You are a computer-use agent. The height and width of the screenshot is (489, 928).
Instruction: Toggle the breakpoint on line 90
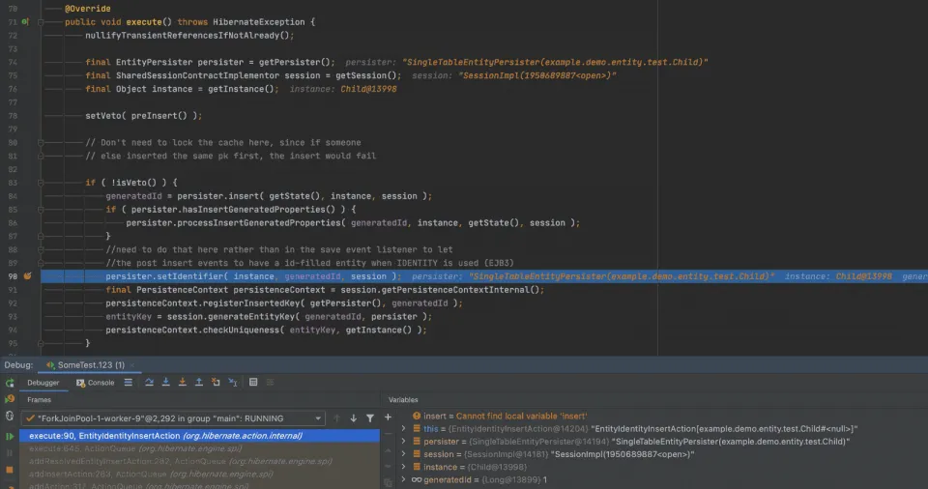pos(27,276)
